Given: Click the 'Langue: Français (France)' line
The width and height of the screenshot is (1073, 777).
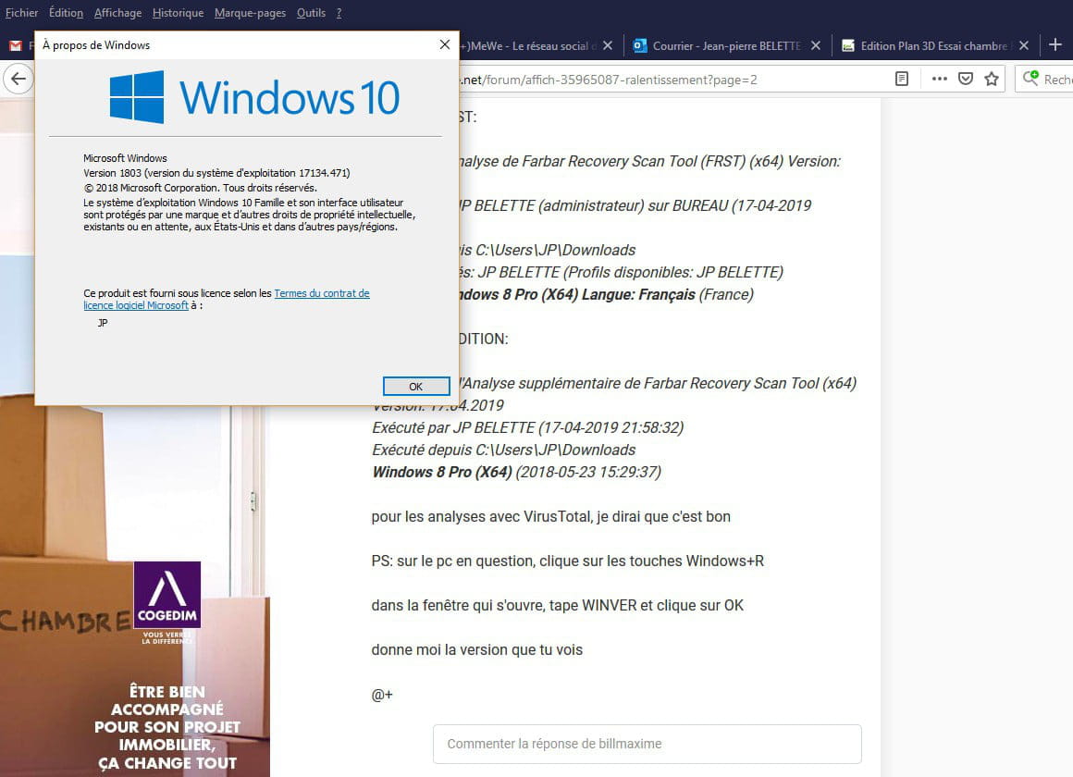Looking at the screenshot, I should click(x=607, y=294).
